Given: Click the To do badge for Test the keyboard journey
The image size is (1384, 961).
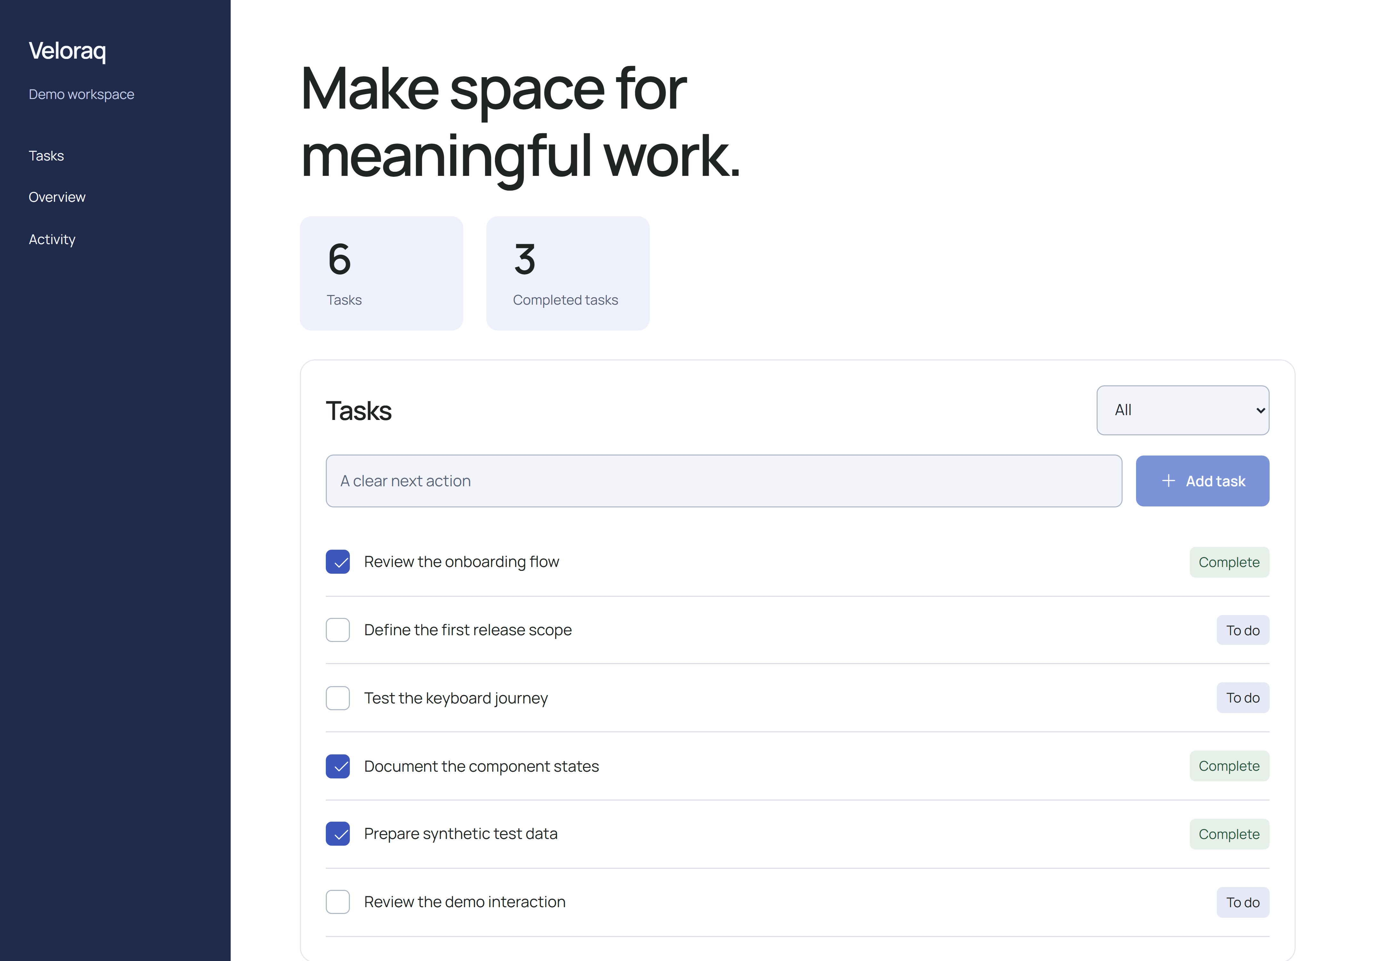Looking at the screenshot, I should [1242, 698].
